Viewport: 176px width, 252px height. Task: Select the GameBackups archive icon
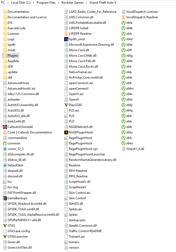[5, 198]
